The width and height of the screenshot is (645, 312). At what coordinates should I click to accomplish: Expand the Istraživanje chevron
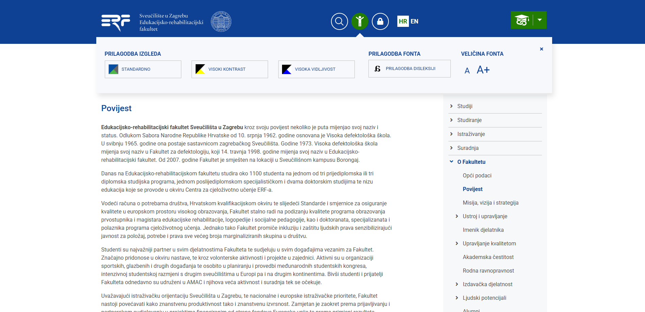click(x=451, y=134)
